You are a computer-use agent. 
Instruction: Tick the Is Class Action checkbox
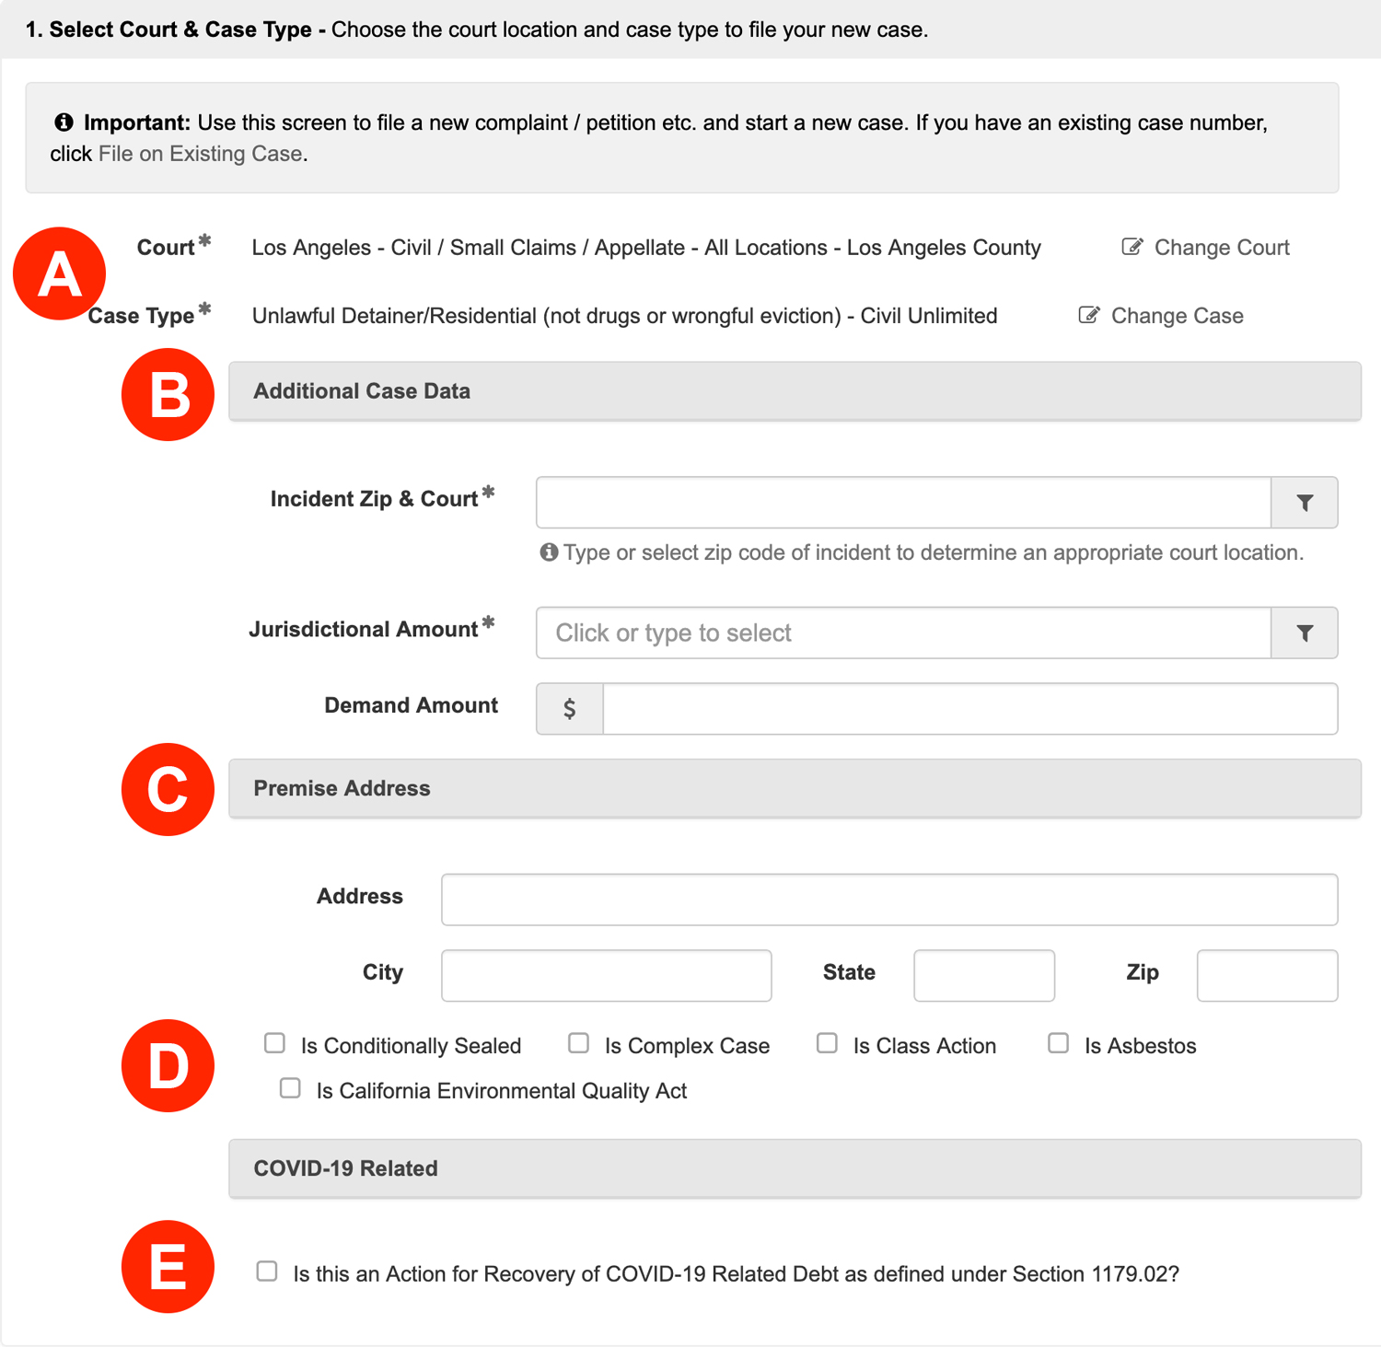[827, 1043]
